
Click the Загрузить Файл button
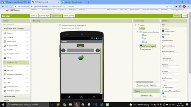147,95
